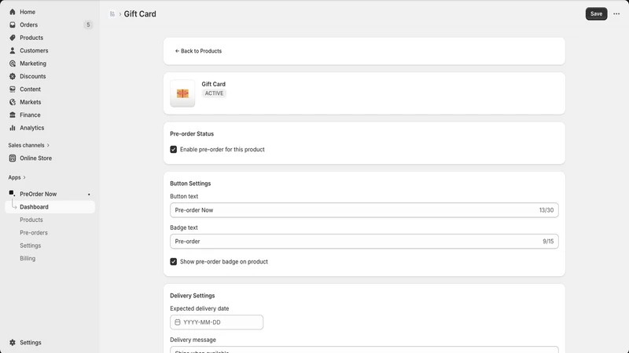Open the Pre-orders submenu item
This screenshot has width=629, height=353.
coord(34,232)
